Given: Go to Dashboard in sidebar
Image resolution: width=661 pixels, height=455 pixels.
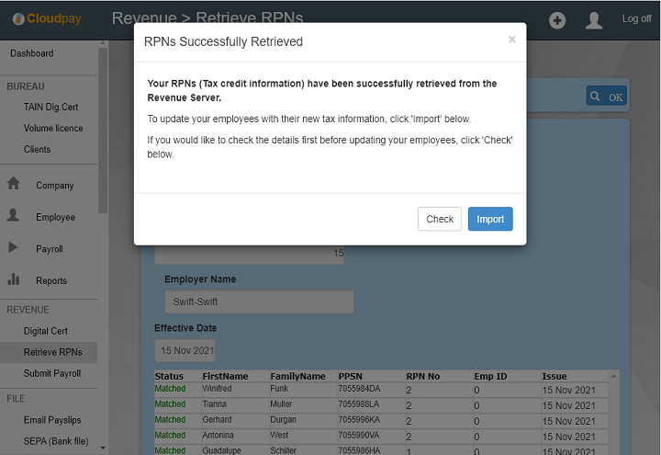Looking at the screenshot, I should click(32, 53).
